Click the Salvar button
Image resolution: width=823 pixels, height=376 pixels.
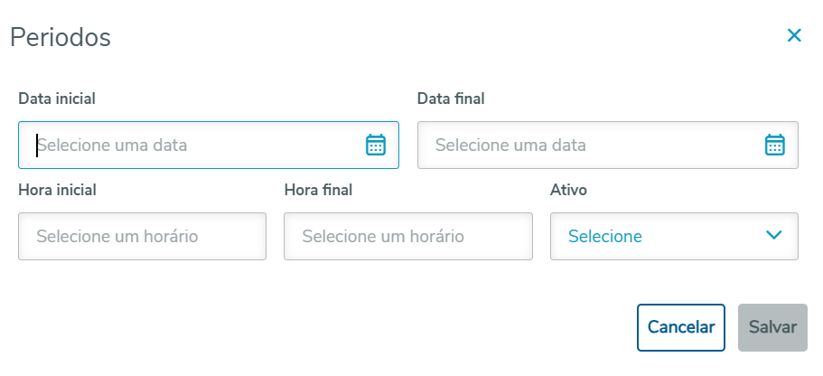[772, 327]
